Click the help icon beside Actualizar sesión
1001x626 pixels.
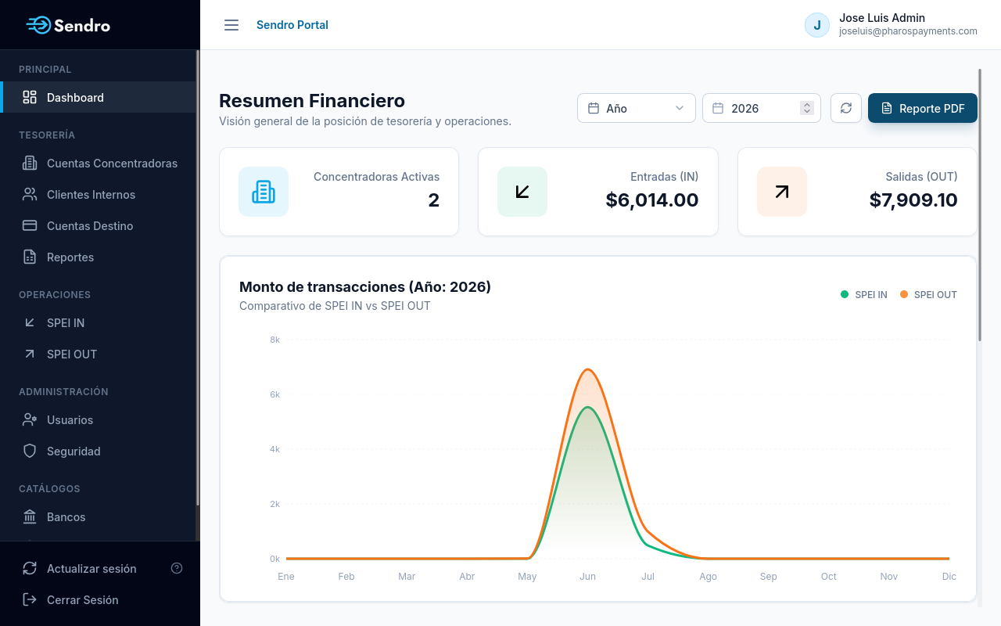(x=177, y=568)
